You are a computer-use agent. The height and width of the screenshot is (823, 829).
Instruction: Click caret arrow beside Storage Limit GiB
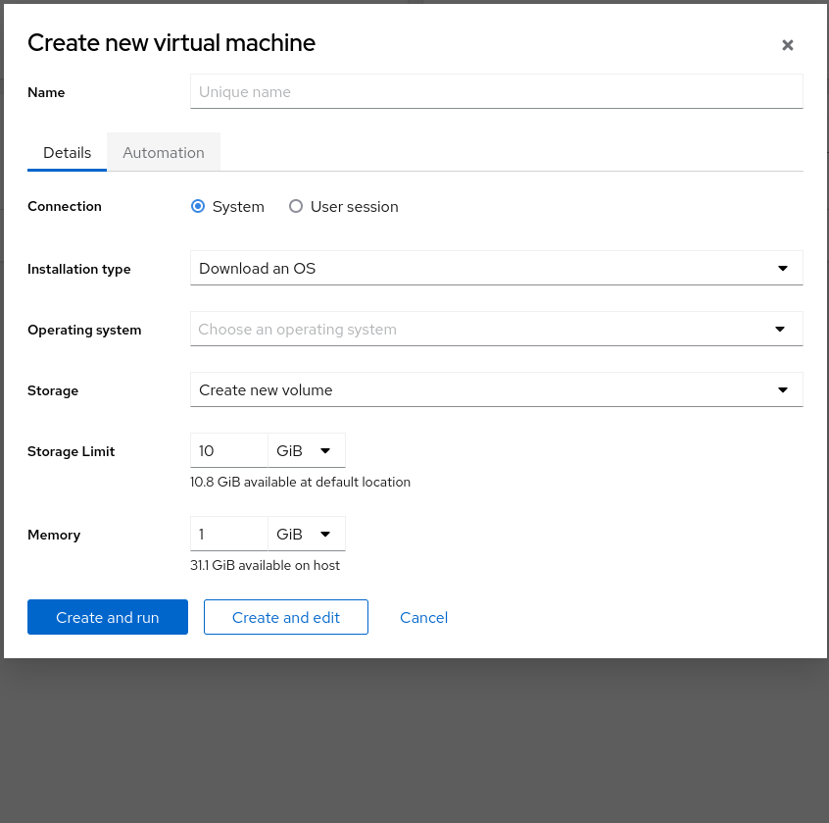tap(325, 451)
